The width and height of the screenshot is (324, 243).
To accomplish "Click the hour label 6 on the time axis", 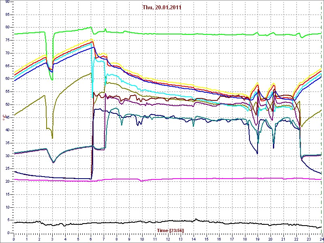I will coord(91,239).
